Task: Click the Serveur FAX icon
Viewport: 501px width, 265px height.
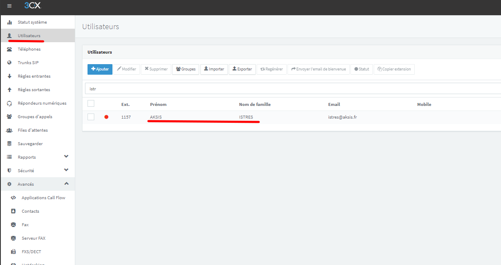Action: pos(14,238)
